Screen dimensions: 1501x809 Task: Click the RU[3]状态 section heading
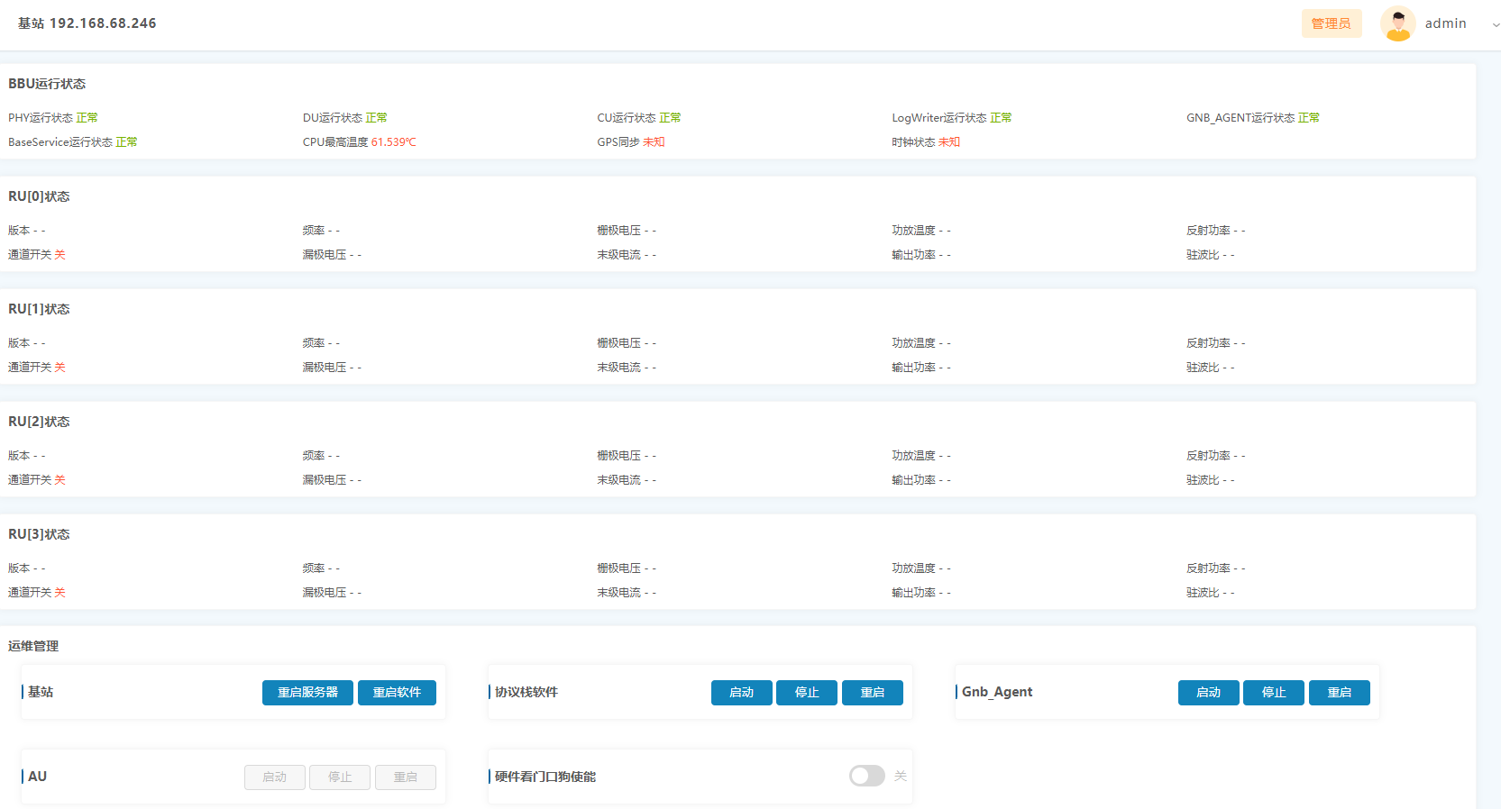tap(39, 534)
